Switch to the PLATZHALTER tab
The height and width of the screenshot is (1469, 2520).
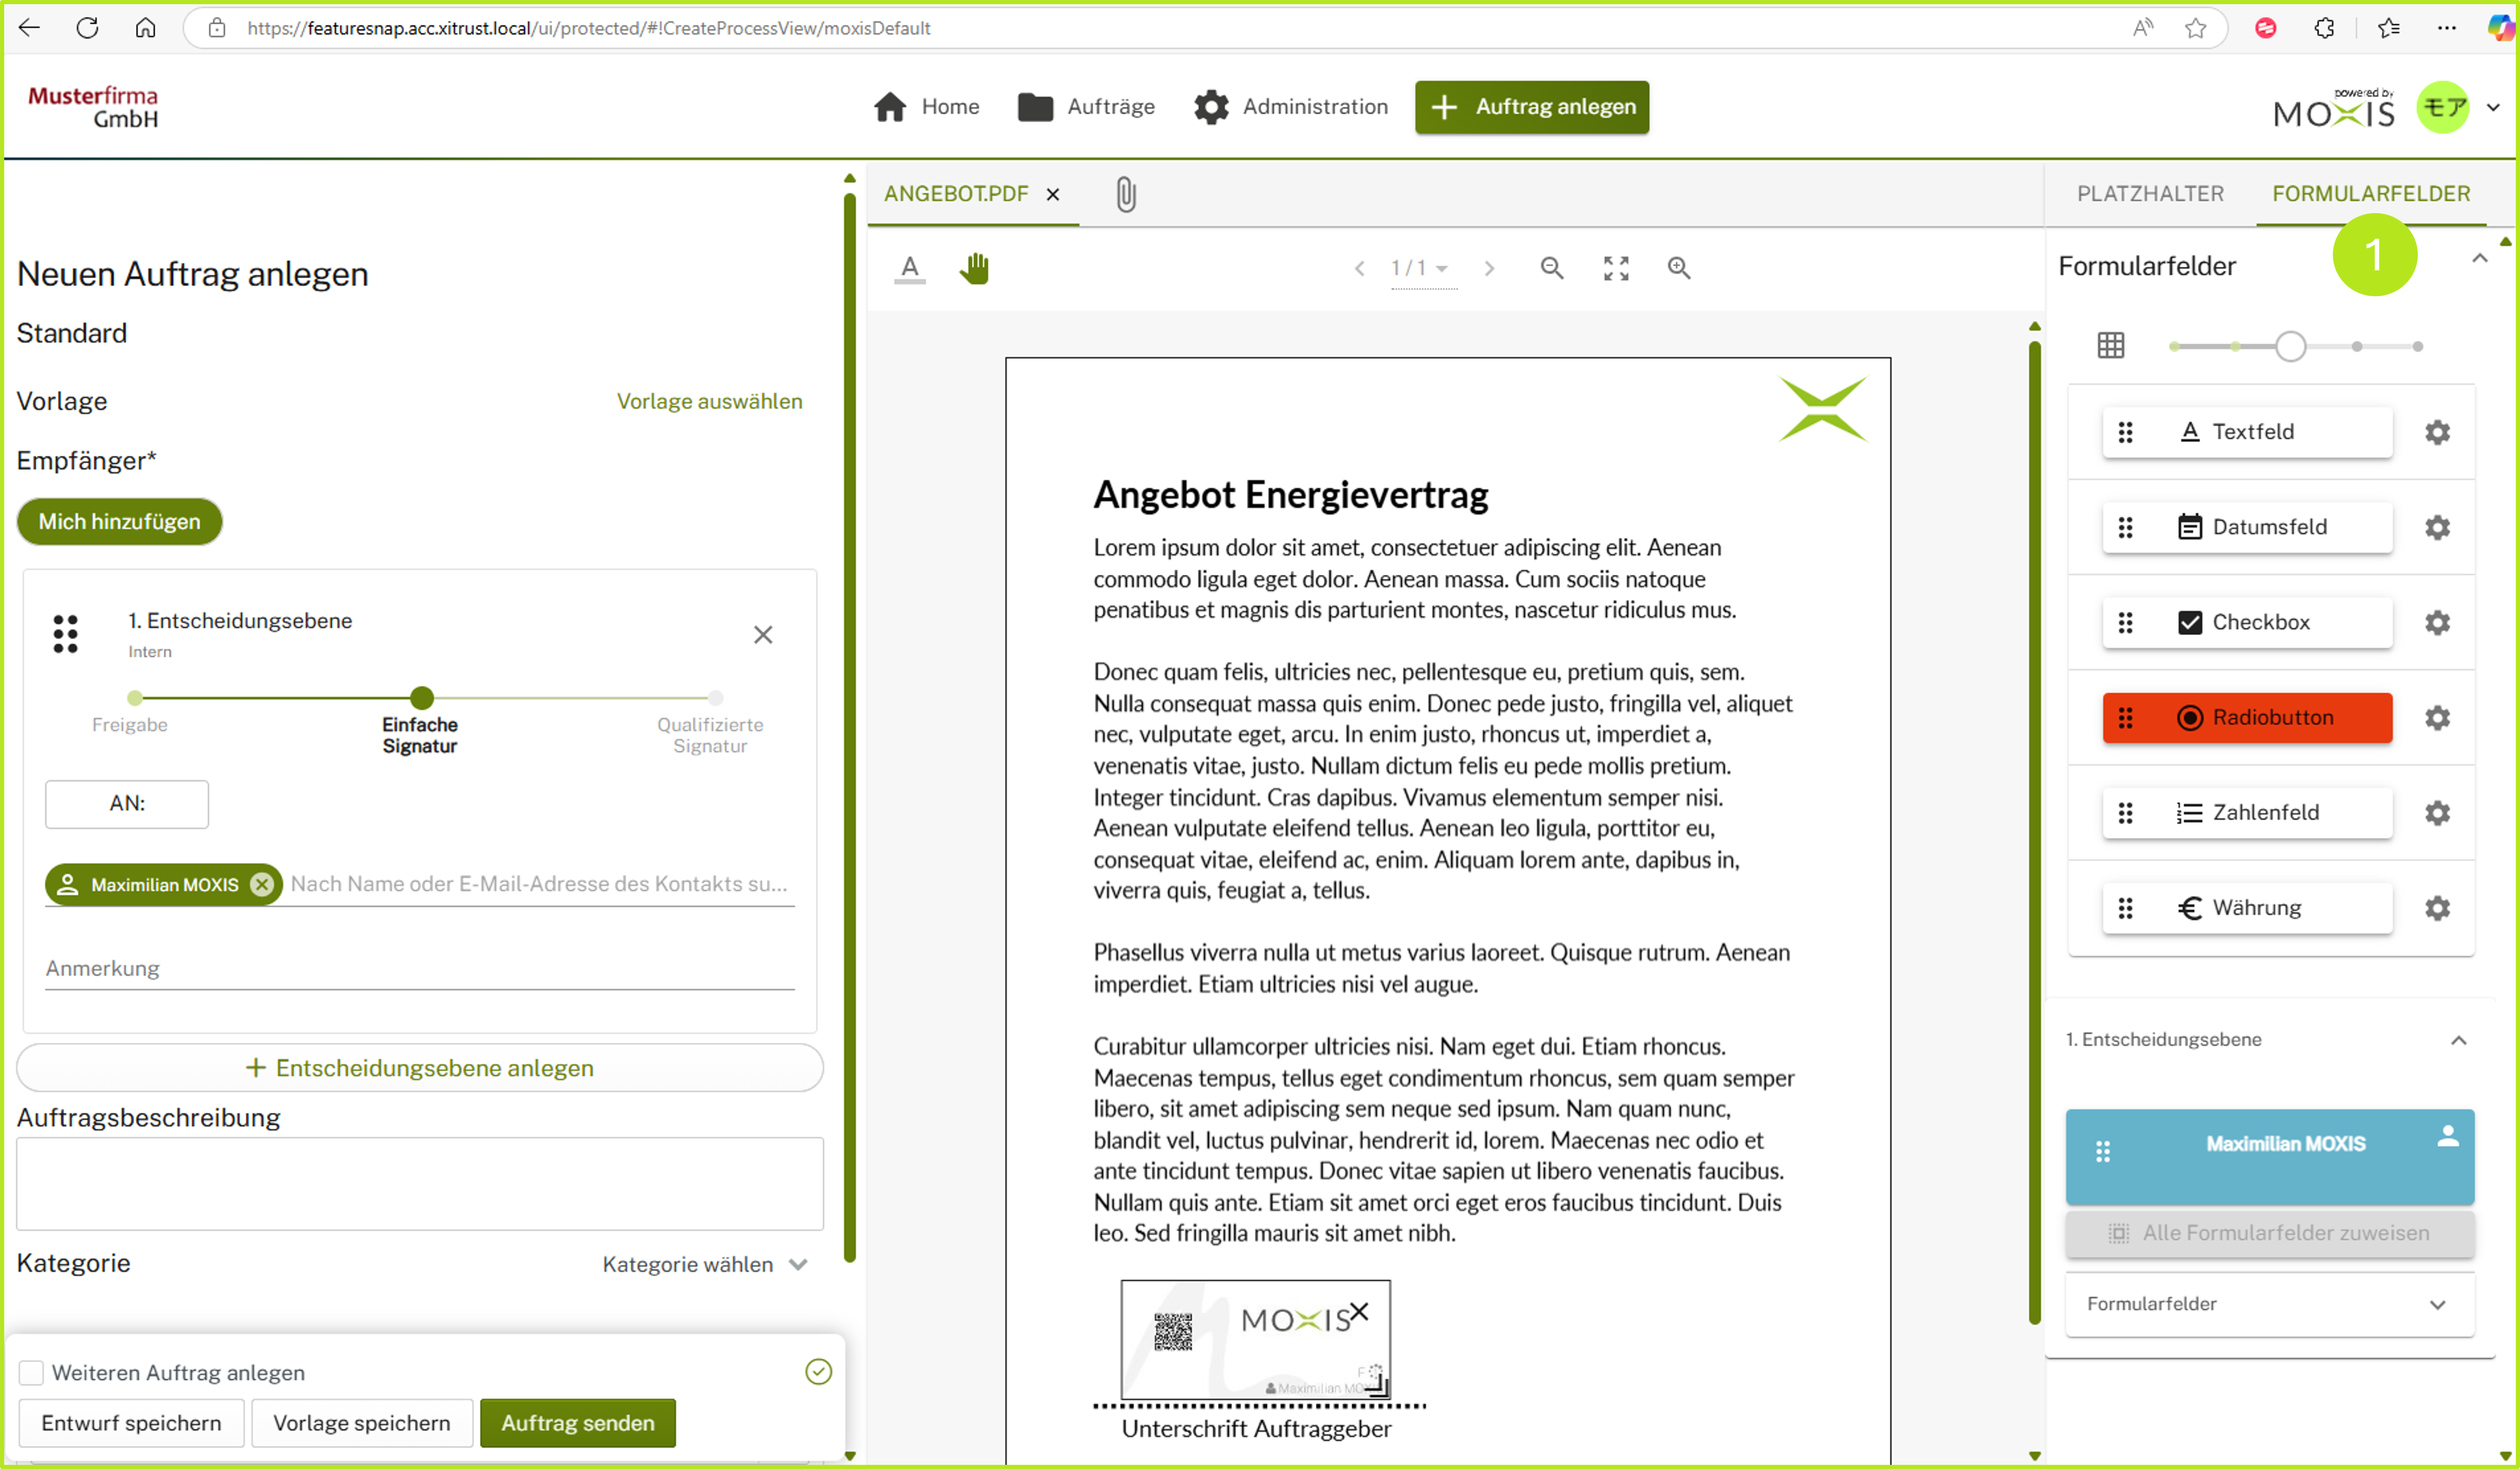click(2150, 194)
